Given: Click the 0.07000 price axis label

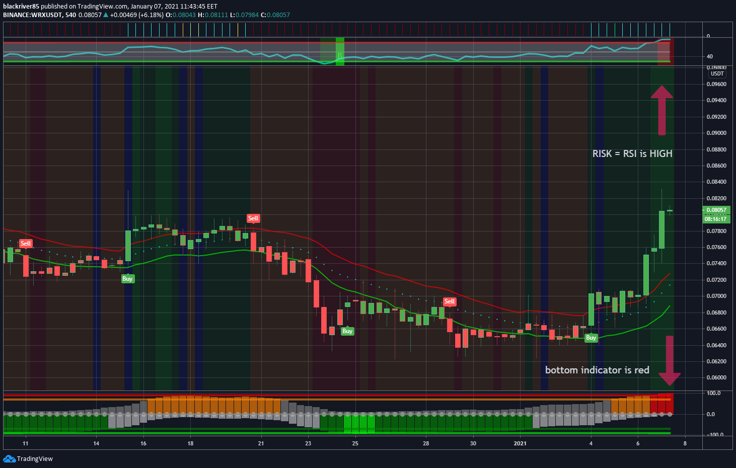Looking at the screenshot, I should coord(716,296).
